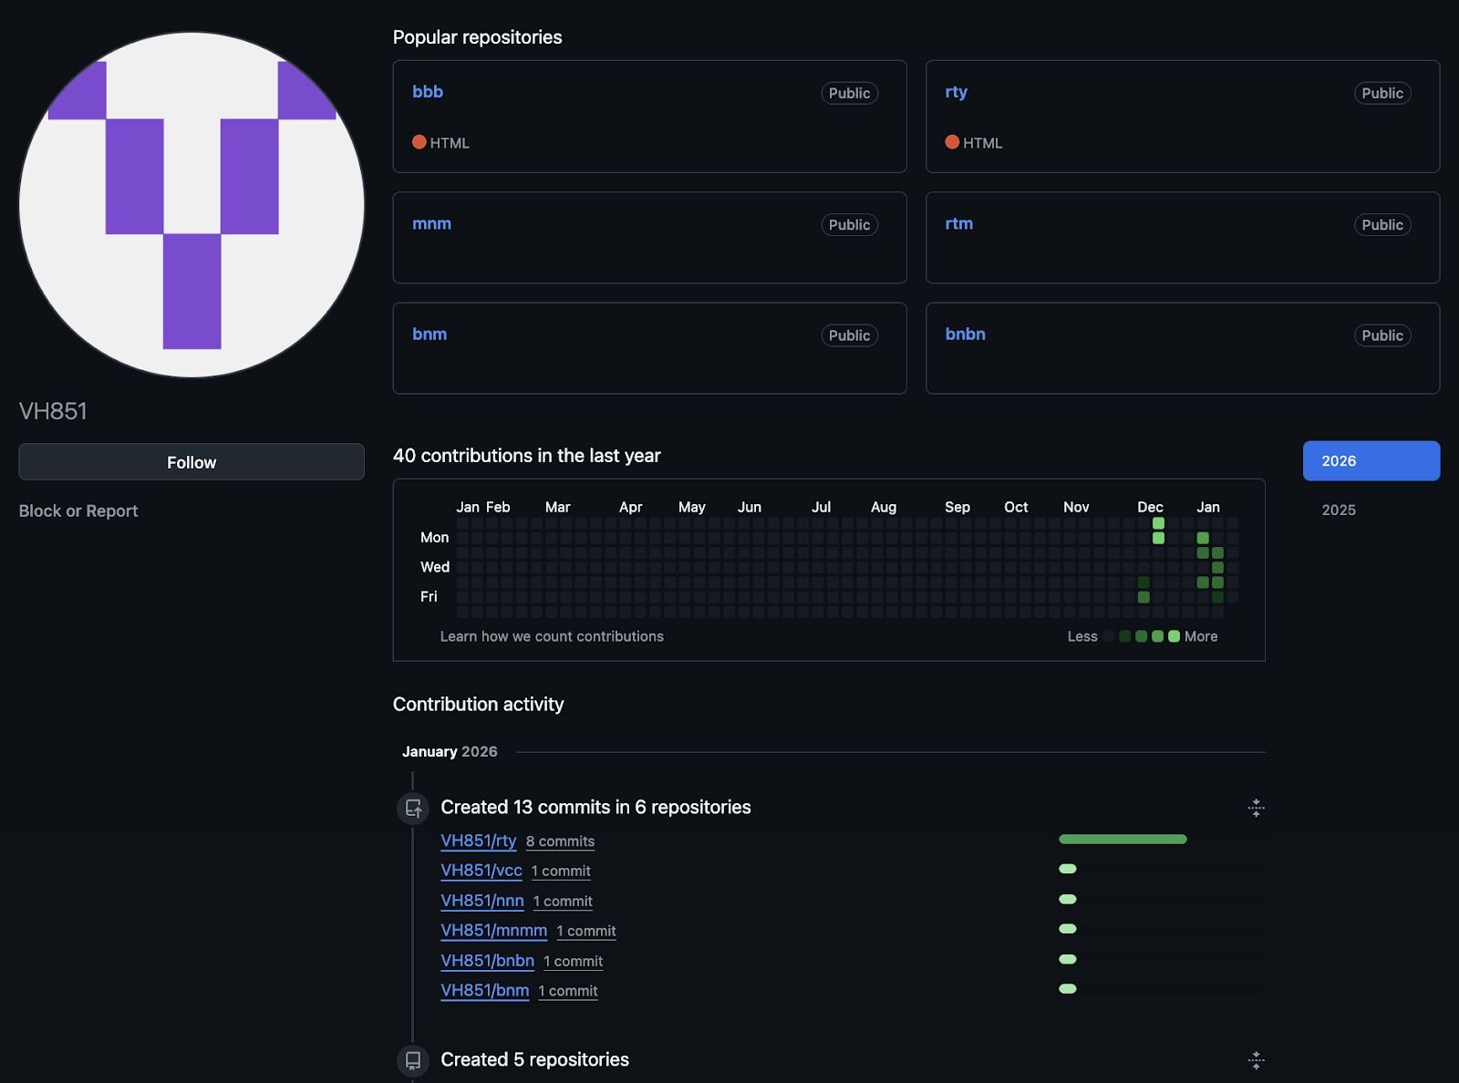
Task: Open VH851/mnmm repository link
Action: click(493, 930)
